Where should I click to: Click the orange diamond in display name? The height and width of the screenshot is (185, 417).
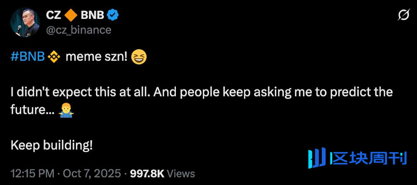click(71, 15)
